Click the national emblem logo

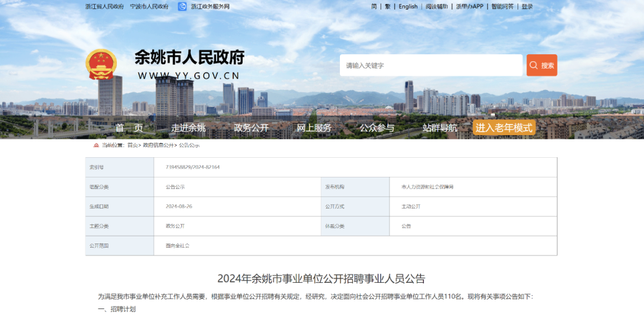101,65
